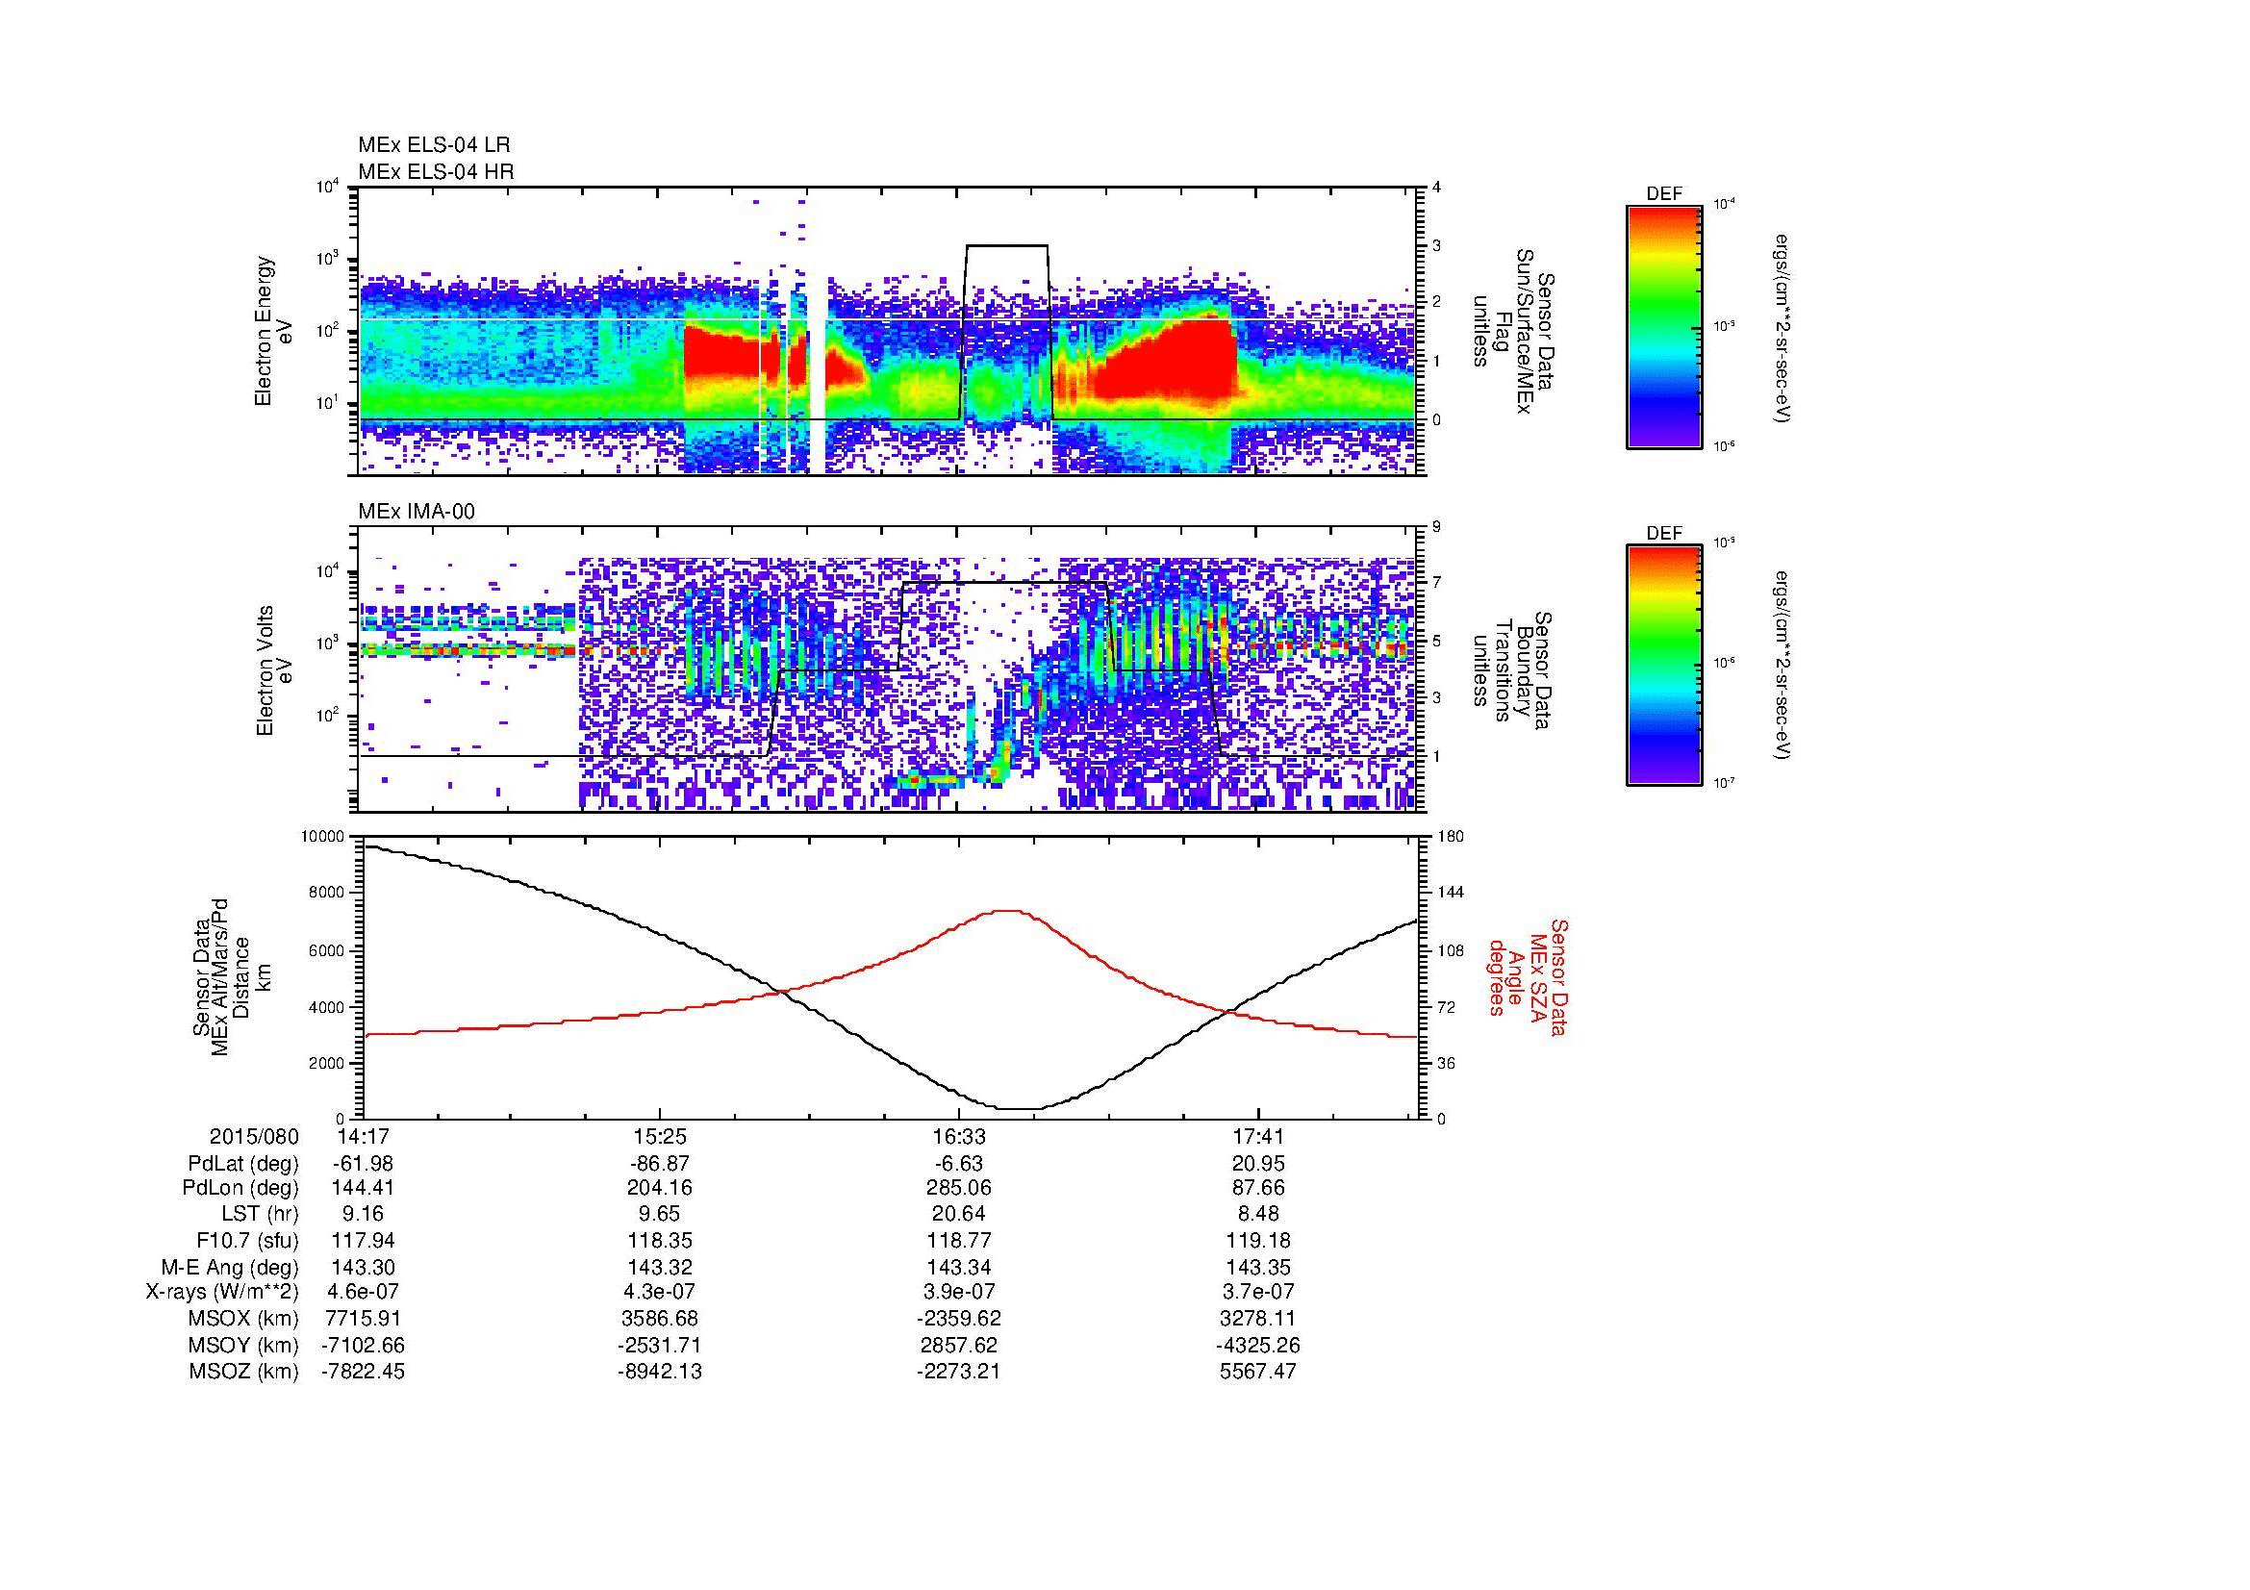
Task: Click the M-E Ang value '143.30'
Action: pos(363,1267)
